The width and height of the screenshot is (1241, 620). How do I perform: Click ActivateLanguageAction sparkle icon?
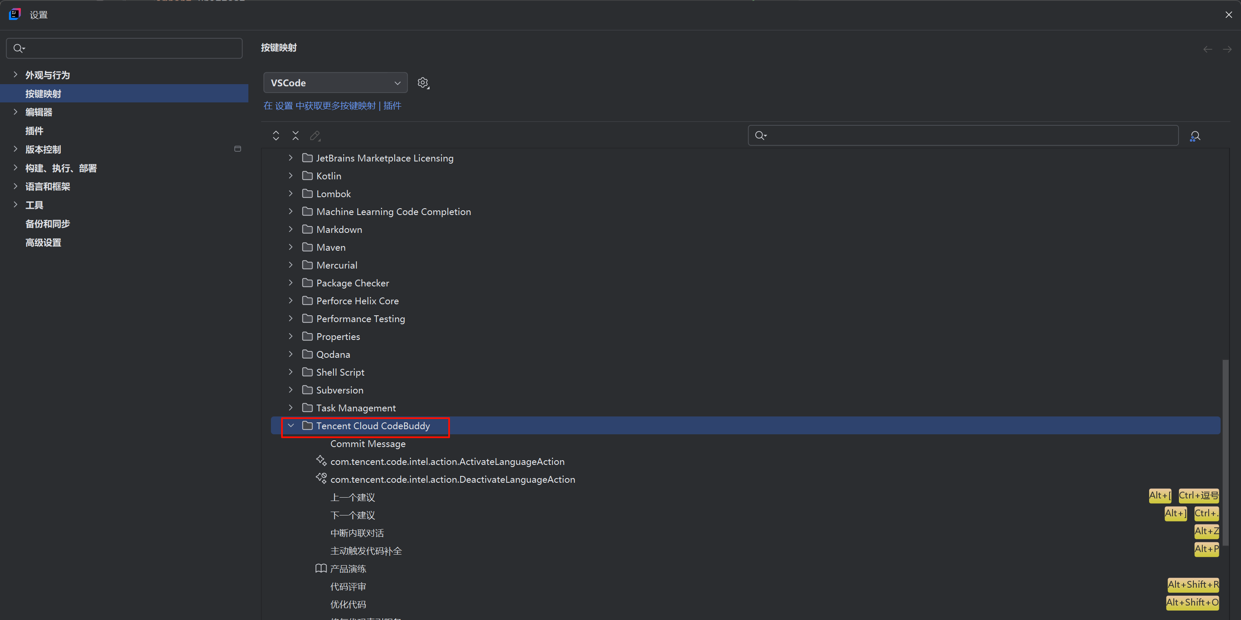(321, 461)
